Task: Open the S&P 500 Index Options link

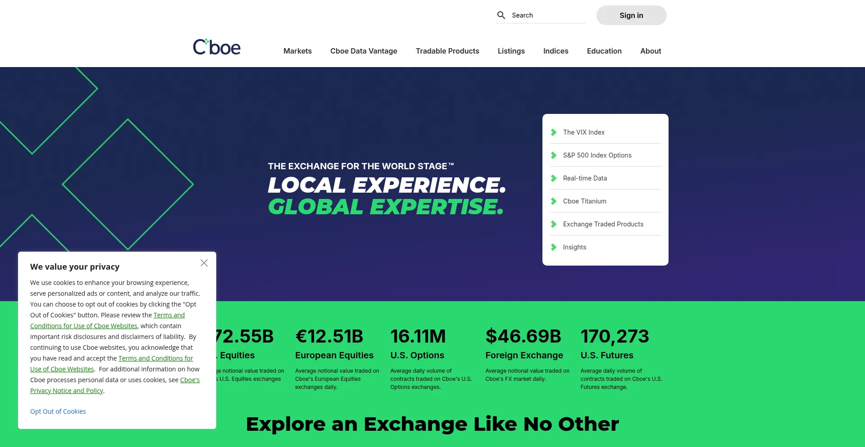Action: coord(597,155)
